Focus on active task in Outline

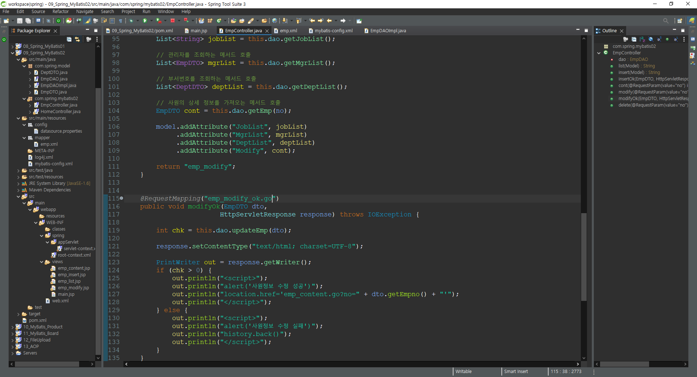click(x=625, y=39)
